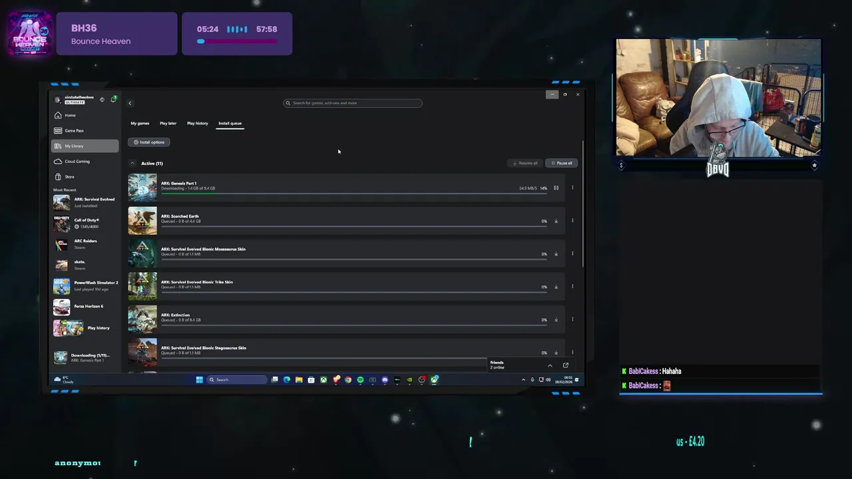This screenshot has width=852, height=479.
Task: Click Install options button
Action: [148, 142]
